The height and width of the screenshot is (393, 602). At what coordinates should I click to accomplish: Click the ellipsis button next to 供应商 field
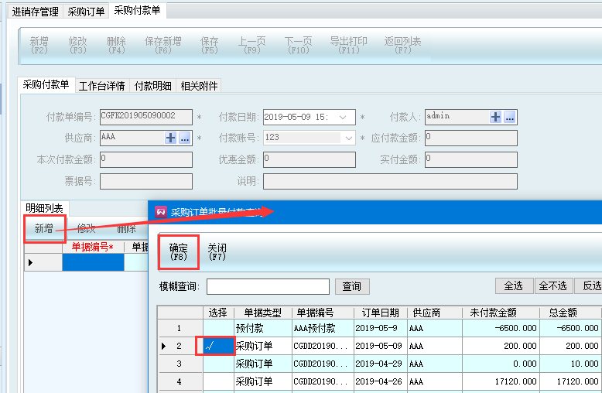185,138
